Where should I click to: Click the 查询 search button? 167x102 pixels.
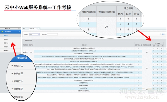pyautogui.click(x=163, y=34)
